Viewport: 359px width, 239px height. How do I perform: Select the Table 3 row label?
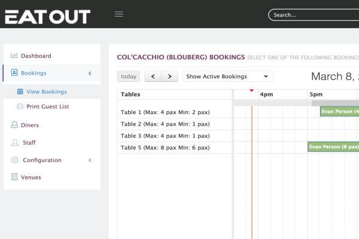[x=165, y=136]
